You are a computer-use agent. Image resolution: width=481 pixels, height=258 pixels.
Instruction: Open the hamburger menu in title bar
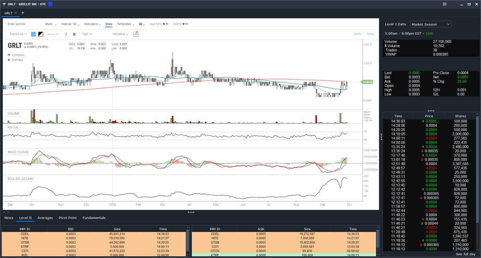[x=445, y=4]
